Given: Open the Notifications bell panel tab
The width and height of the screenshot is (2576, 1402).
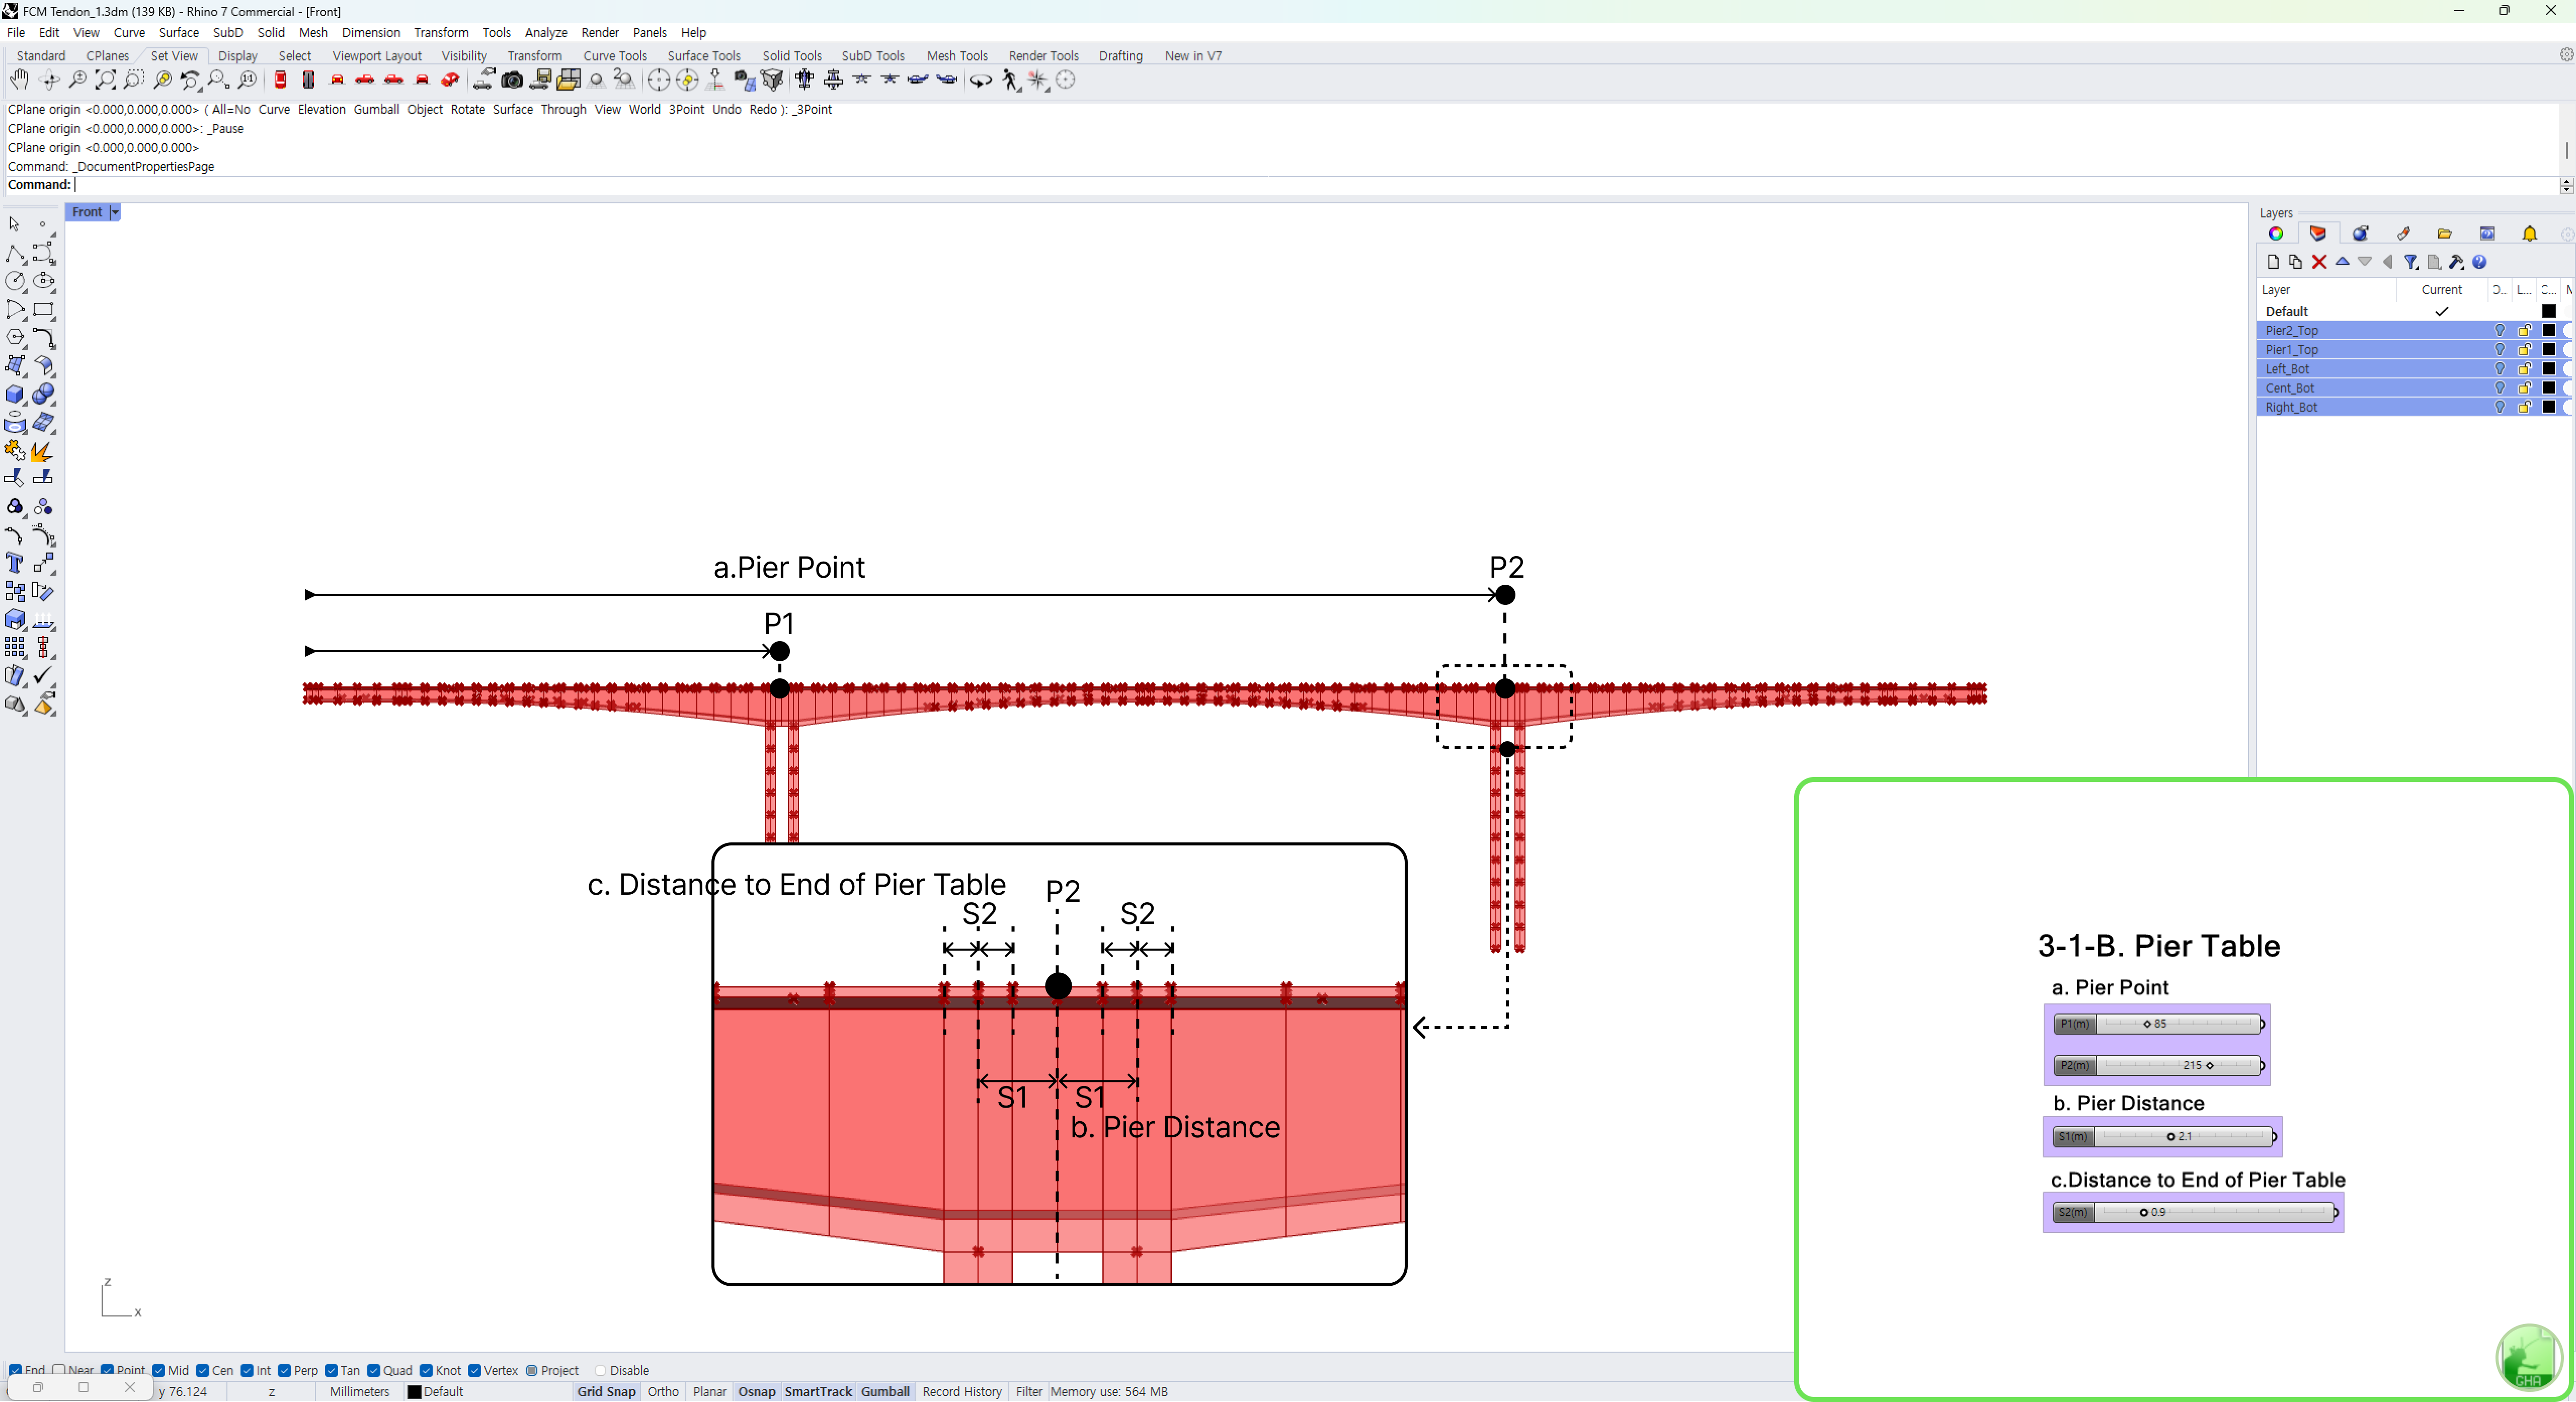Looking at the screenshot, I should pyautogui.click(x=2529, y=234).
